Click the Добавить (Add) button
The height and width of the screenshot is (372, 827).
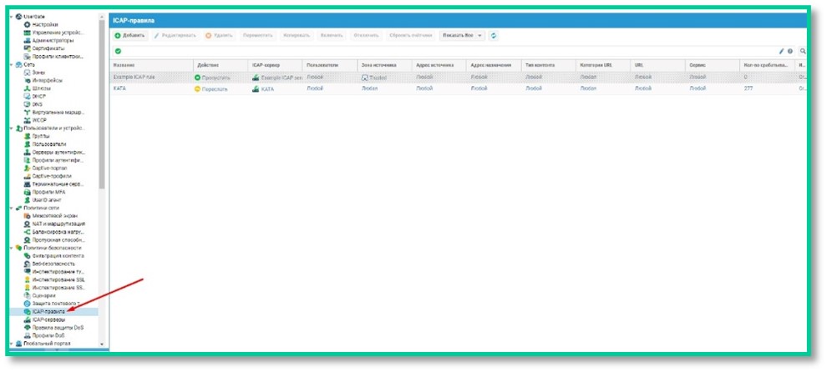click(x=130, y=35)
